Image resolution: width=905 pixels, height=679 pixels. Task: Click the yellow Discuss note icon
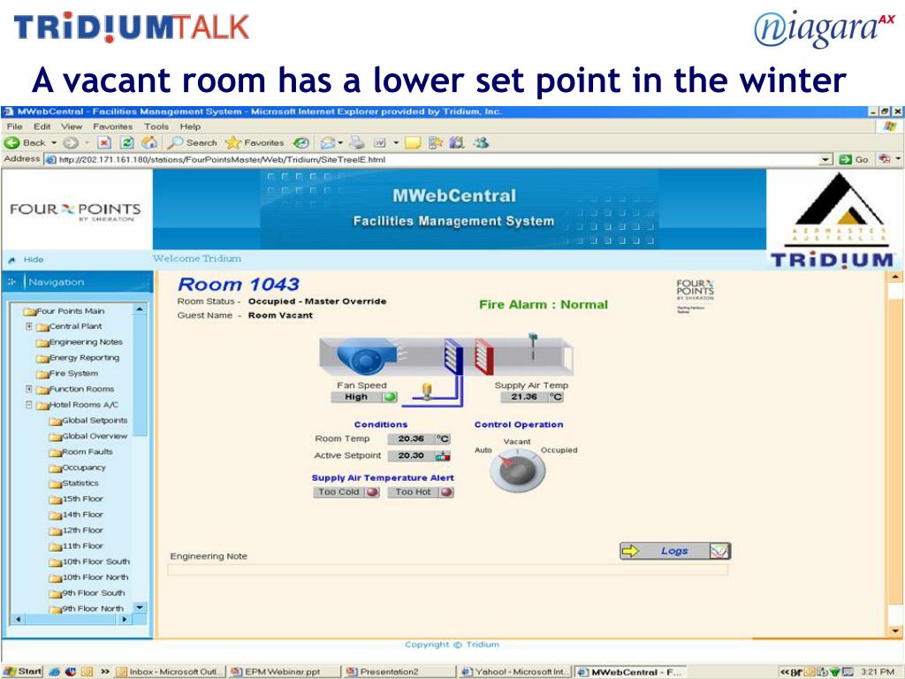point(412,142)
